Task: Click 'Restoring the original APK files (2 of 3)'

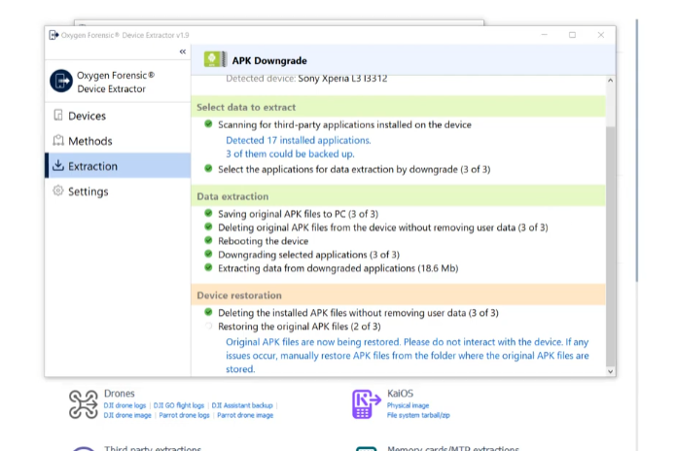Action: tap(300, 327)
